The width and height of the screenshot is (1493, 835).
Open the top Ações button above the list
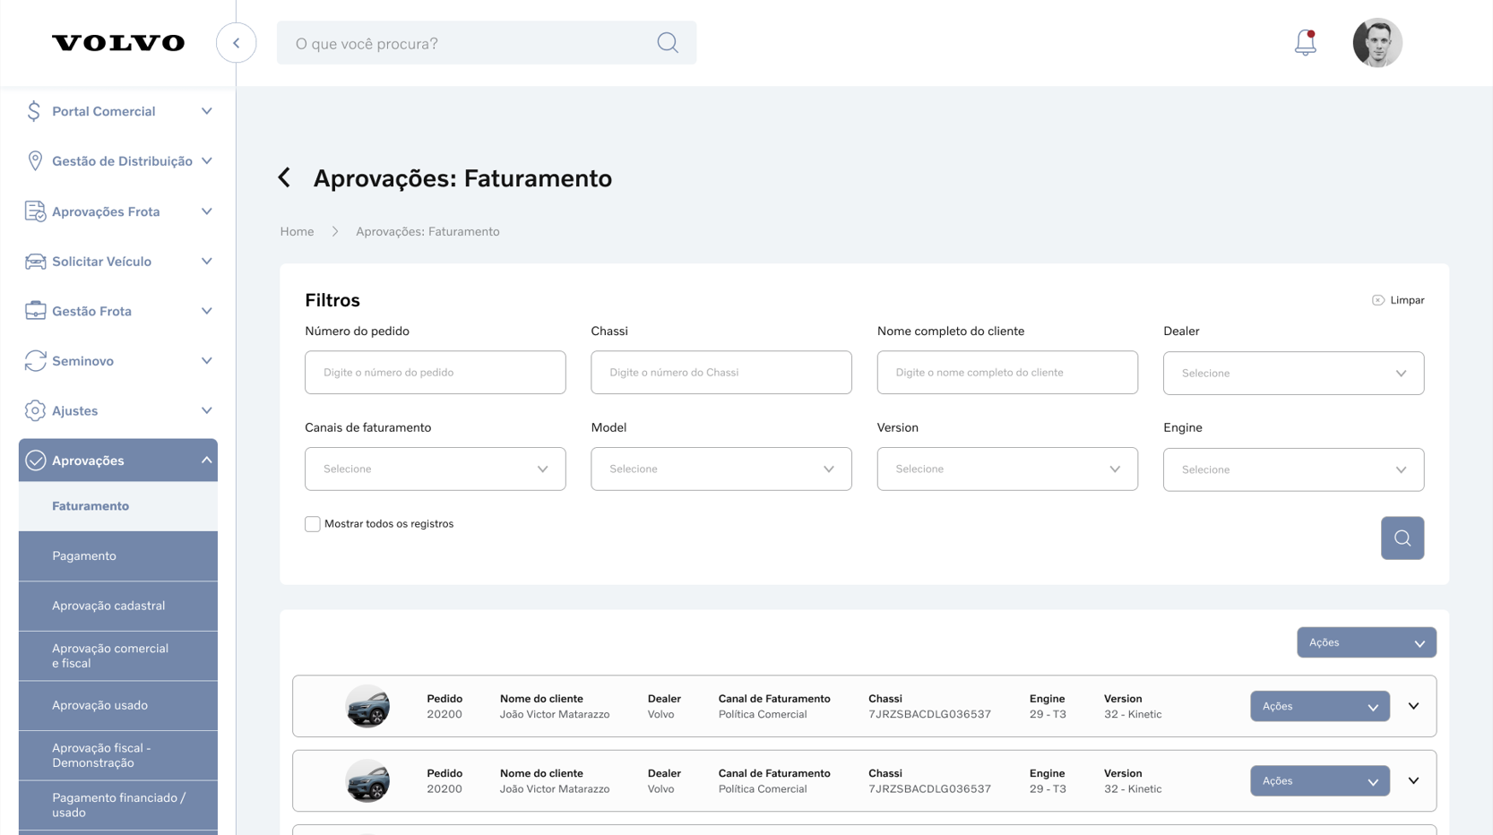(x=1366, y=642)
